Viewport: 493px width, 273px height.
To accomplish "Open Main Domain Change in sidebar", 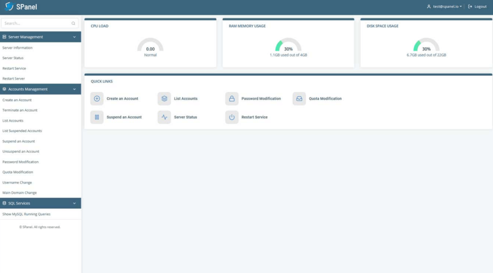I will [19, 193].
